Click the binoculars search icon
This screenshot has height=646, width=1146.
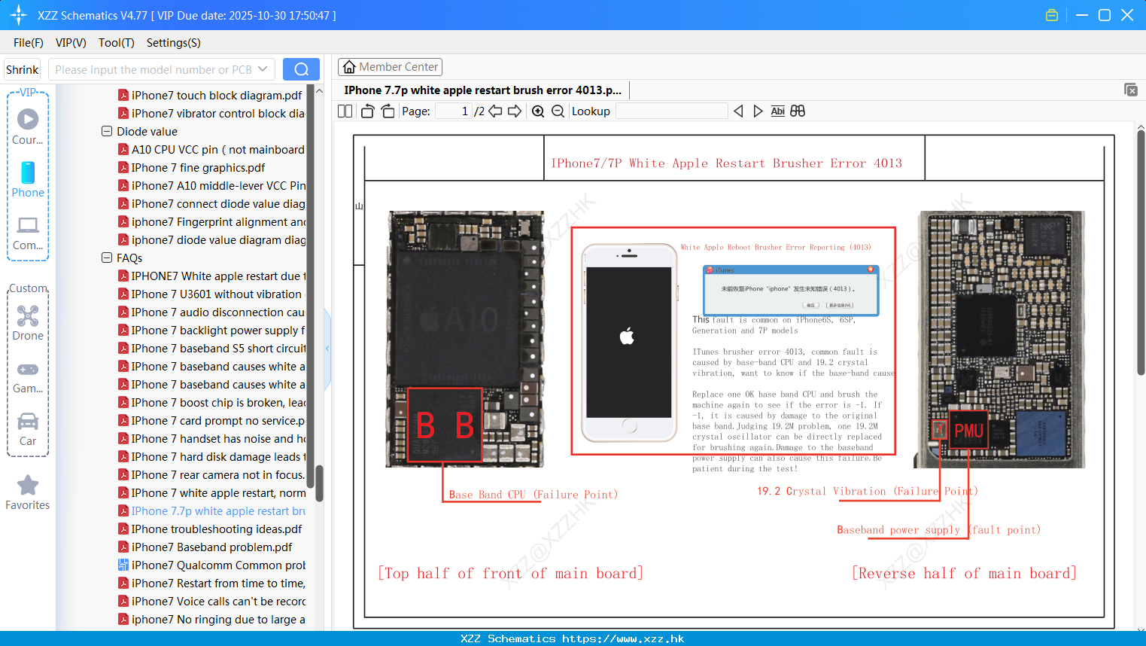click(798, 111)
